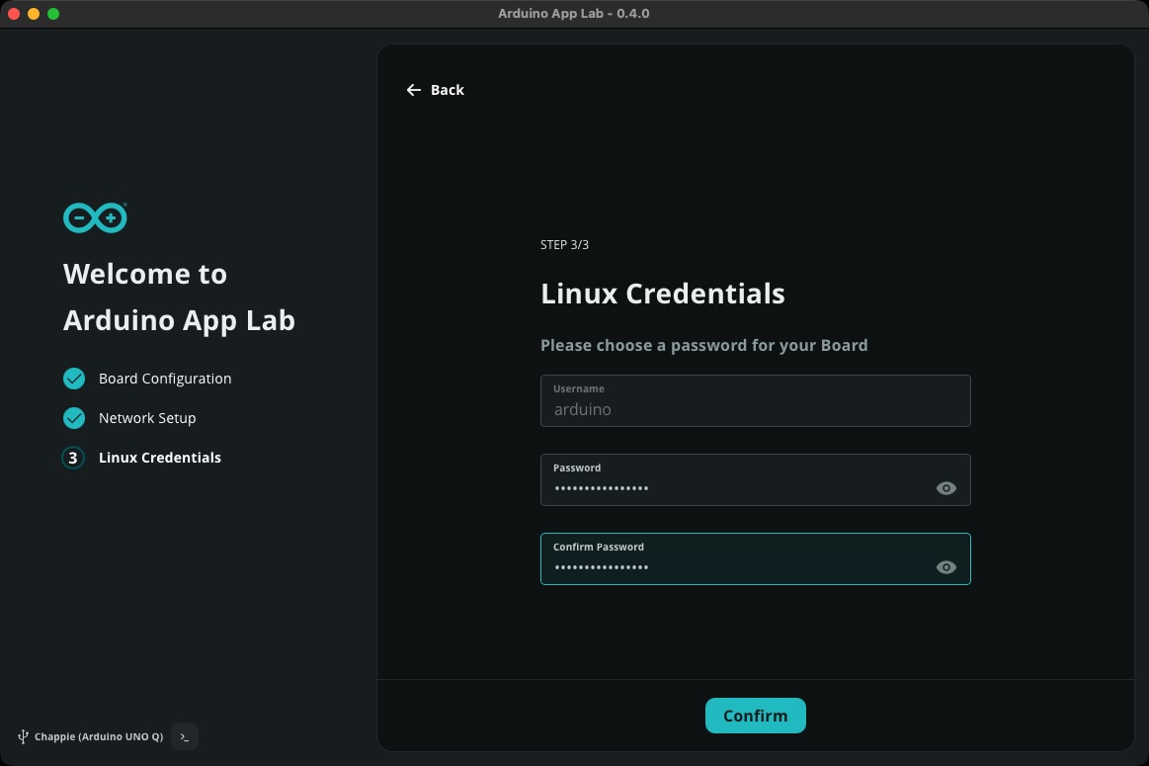Click the Network Setup checkmark icon
This screenshot has height=766, width=1149.
coord(74,418)
